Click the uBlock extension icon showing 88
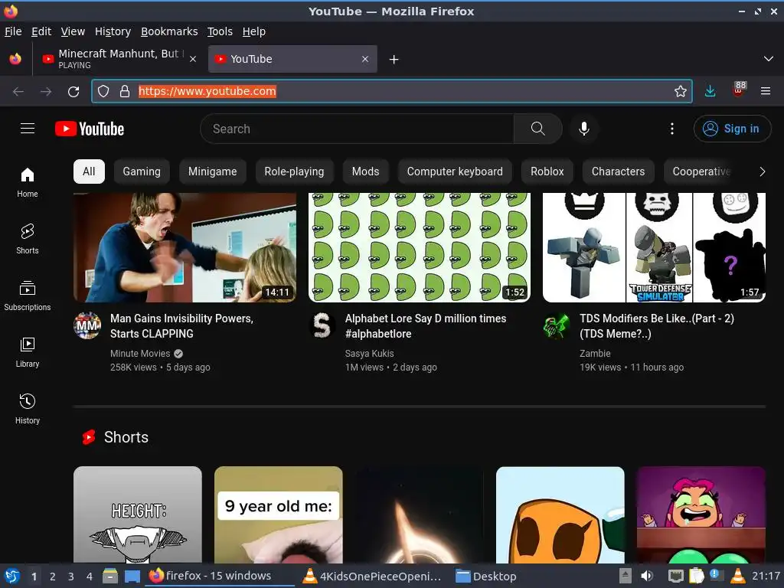784x588 pixels. (x=739, y=89)
